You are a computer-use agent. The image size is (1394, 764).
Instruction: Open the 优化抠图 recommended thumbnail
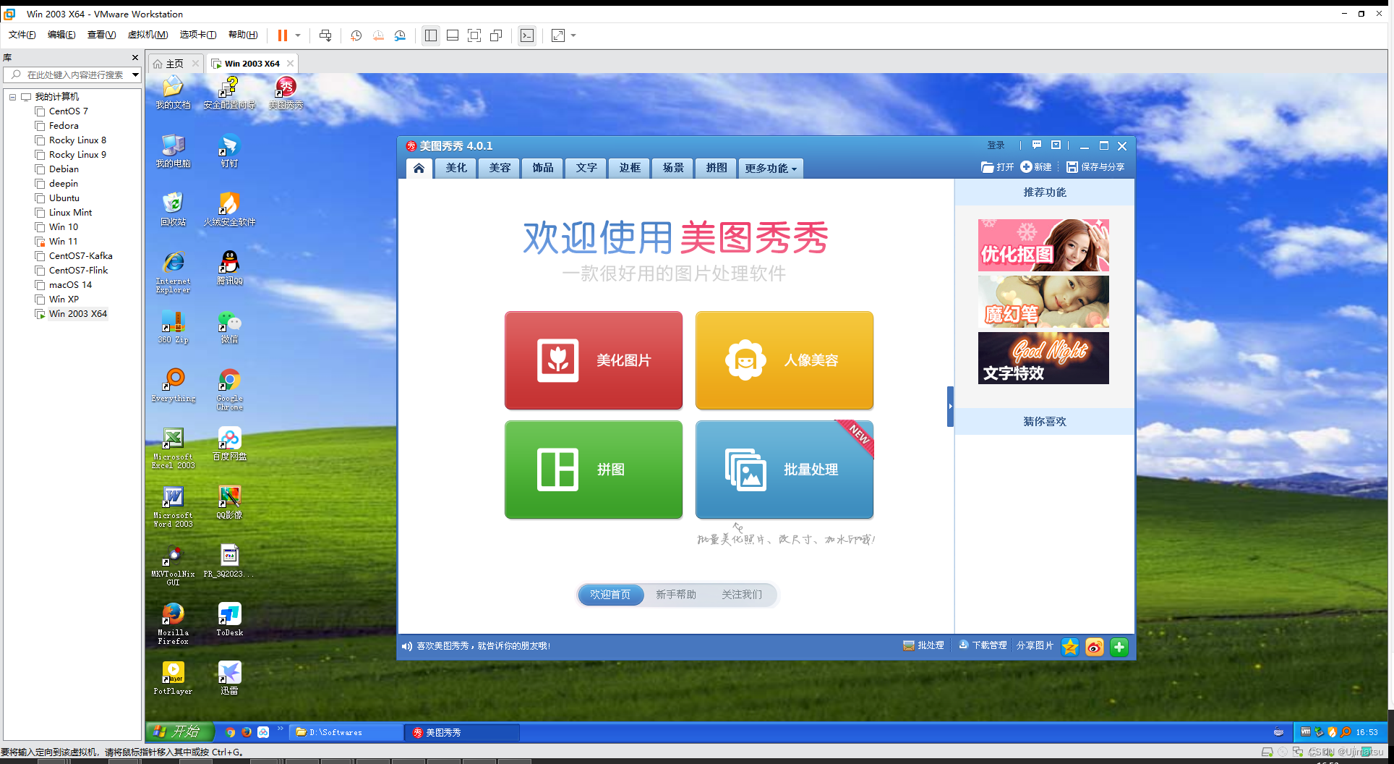click(1043, 245)
